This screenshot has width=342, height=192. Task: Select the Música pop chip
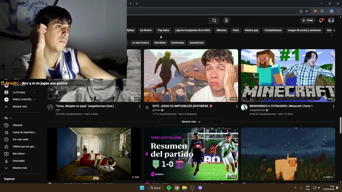point(252,30)
